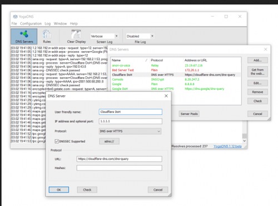Open the Protocol DNS over HTTPS dropdown
This screenshot has width=278, height=206.
click(130, 131)
